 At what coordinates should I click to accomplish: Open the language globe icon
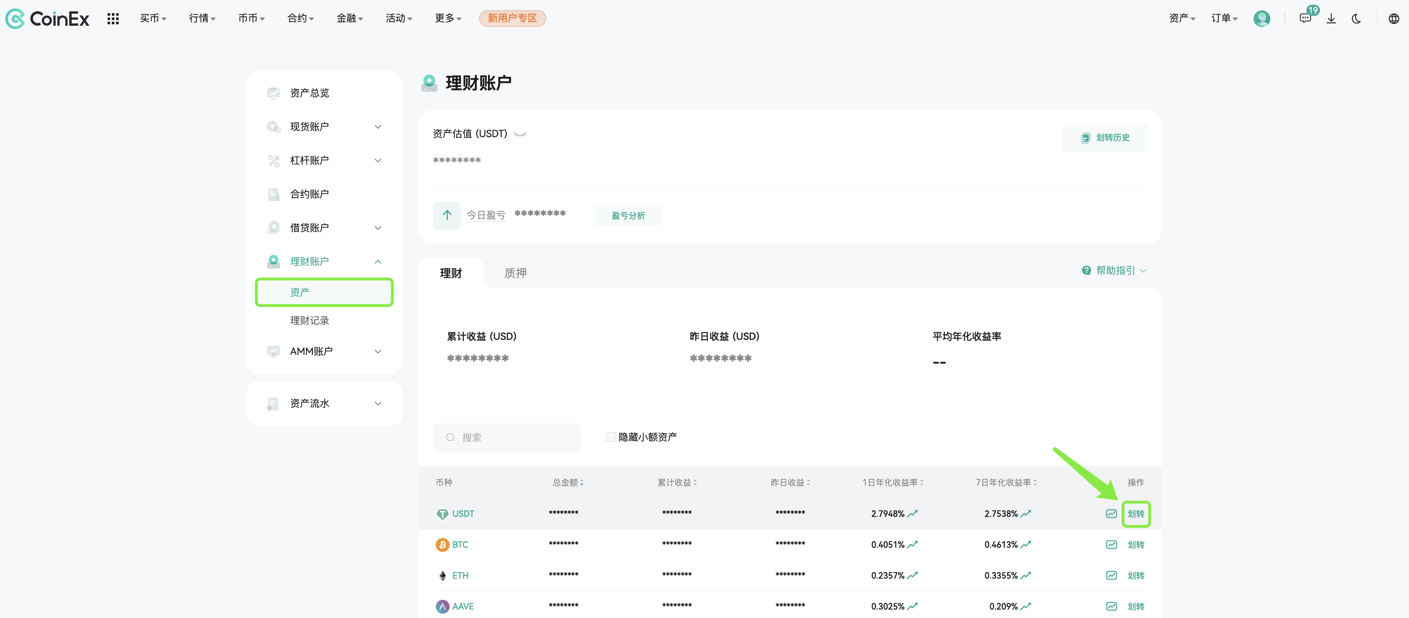[1394, 19]
